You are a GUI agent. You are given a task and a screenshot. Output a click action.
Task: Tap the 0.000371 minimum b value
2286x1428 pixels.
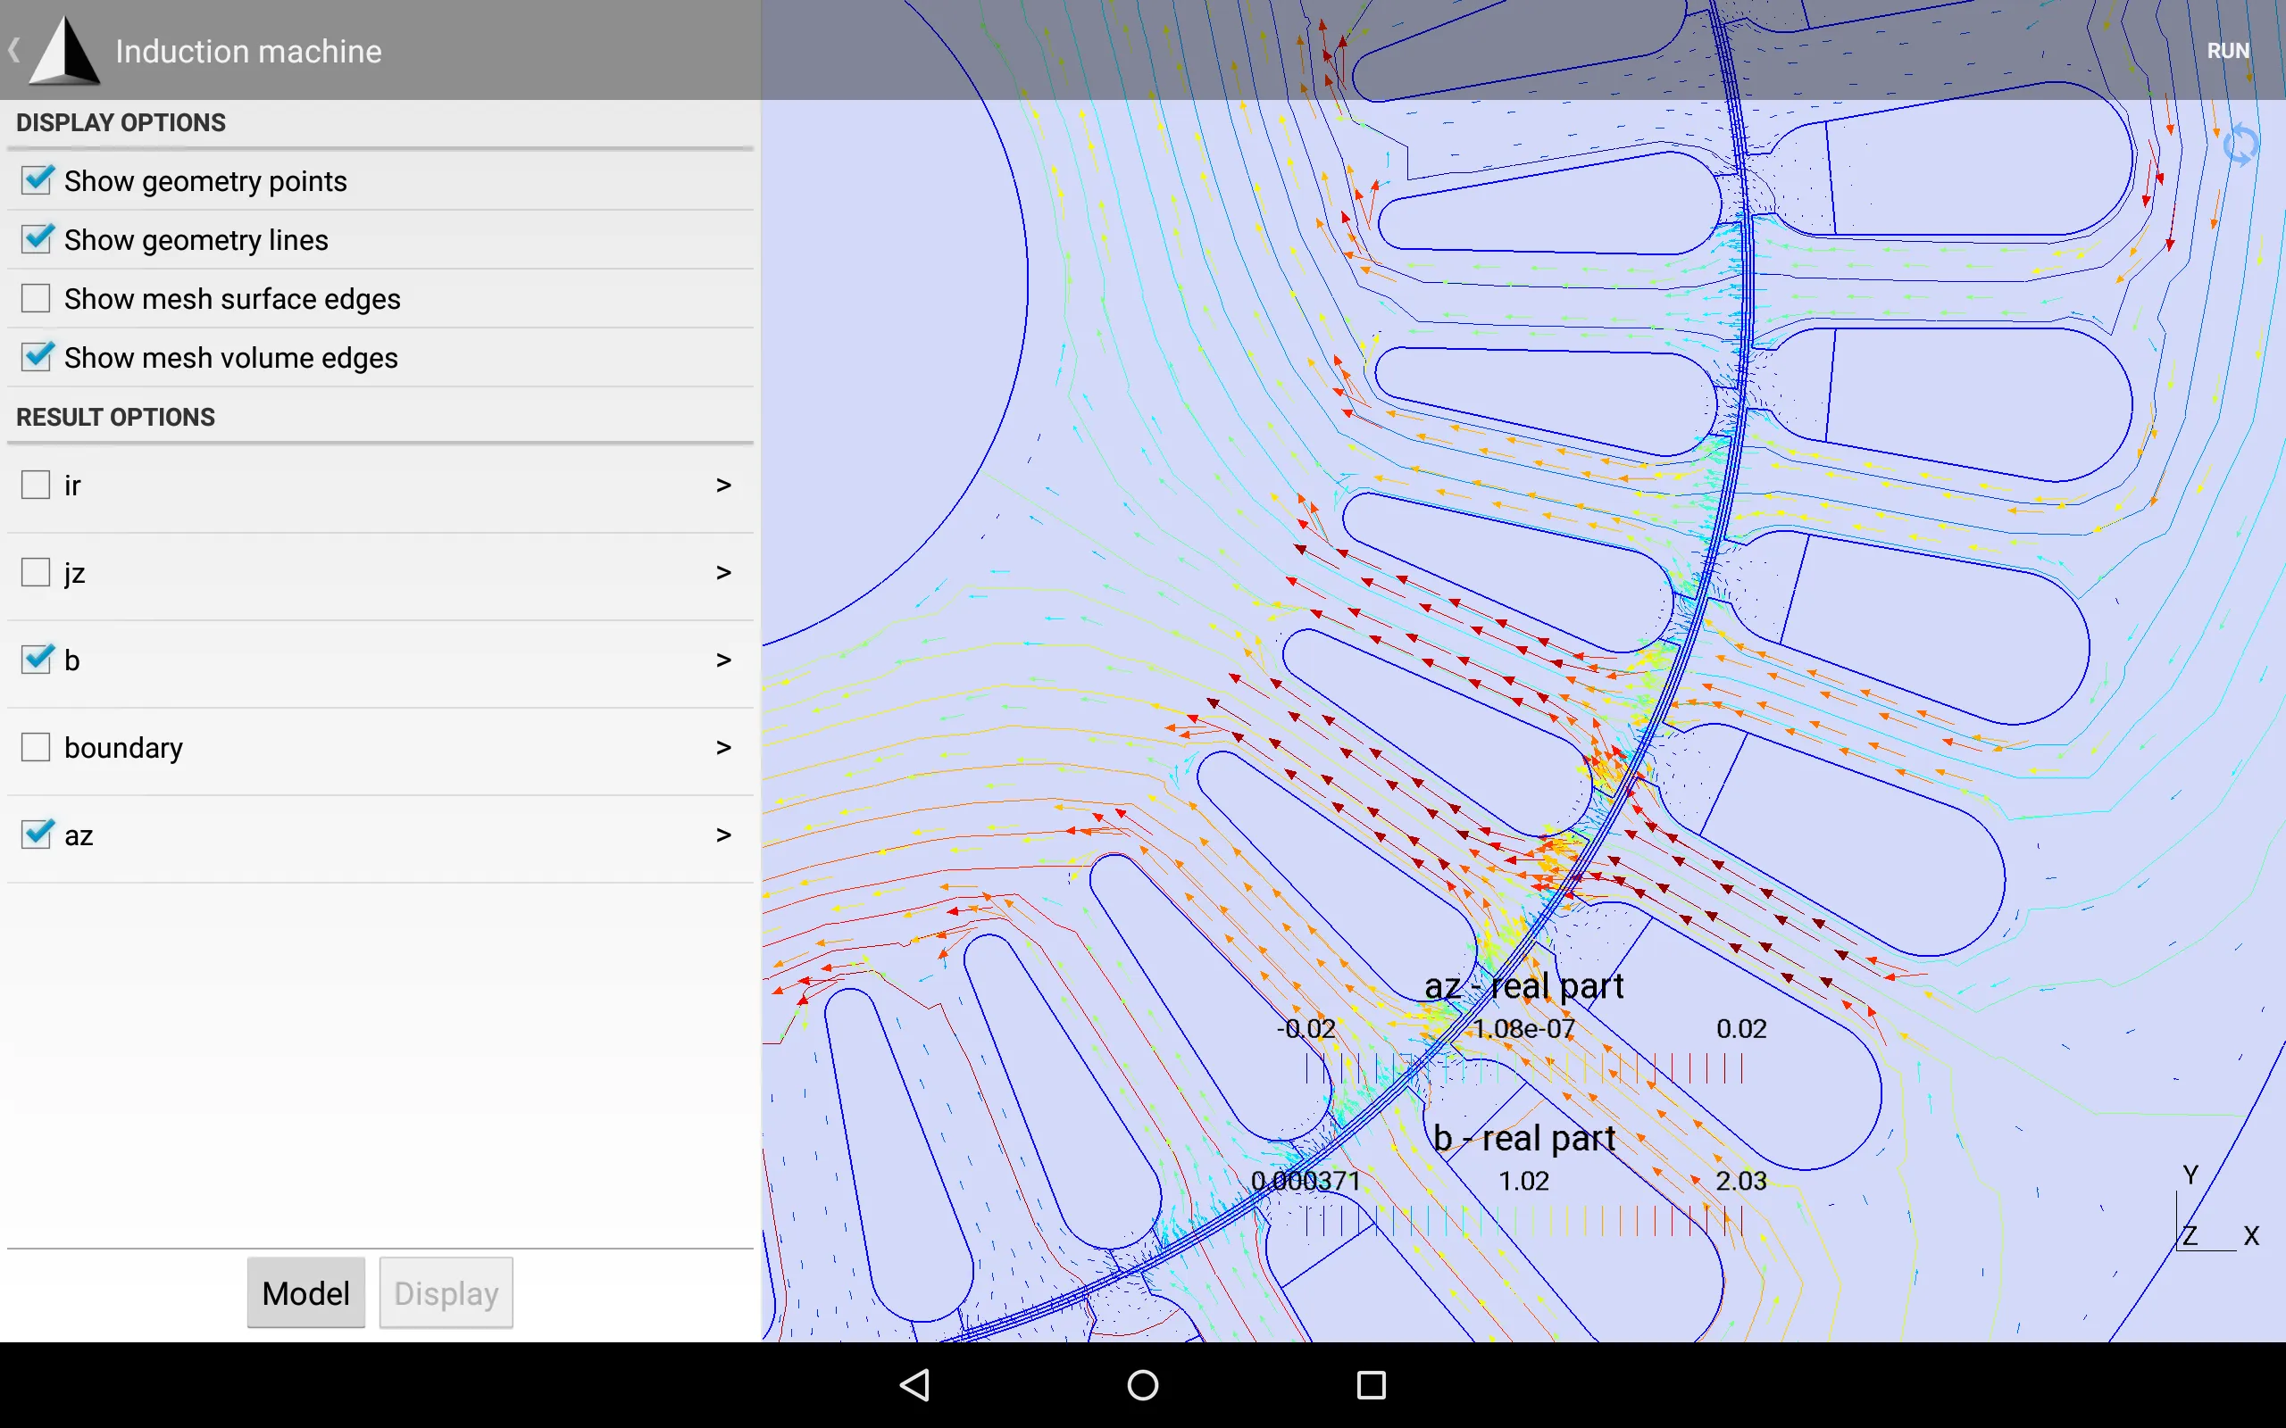point(1306,1181)
